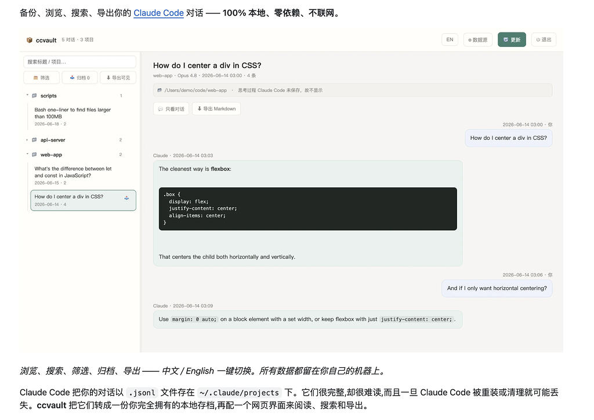Expand the api-server project group
Viewport: 594px width, 420px height.
click(x=27, y=140)
